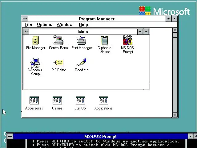The image size is (197, 148).
Task: Open the Main group control menu box
Action: click(x=26, y=31)
